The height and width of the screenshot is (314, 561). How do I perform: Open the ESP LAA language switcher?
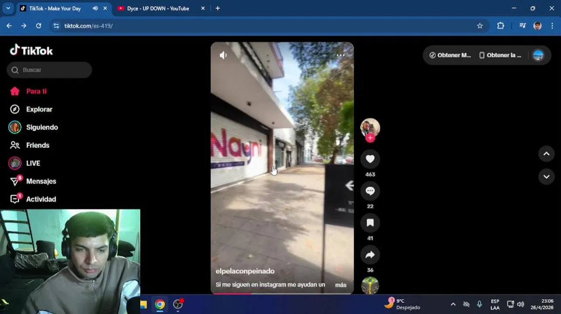tap(495, 304)
